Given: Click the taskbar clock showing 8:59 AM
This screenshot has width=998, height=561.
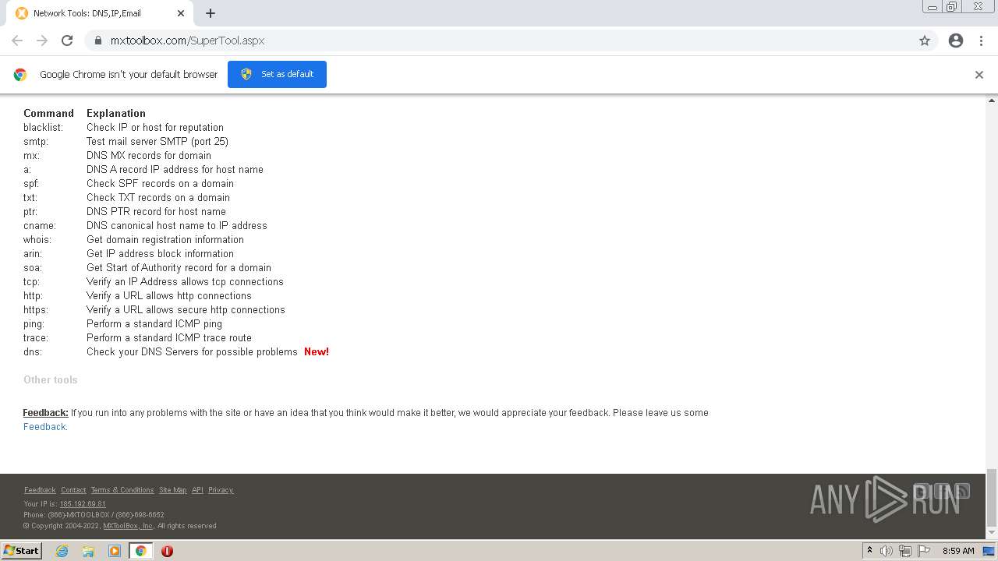Looking at the screenshot, I should (958, 551).
